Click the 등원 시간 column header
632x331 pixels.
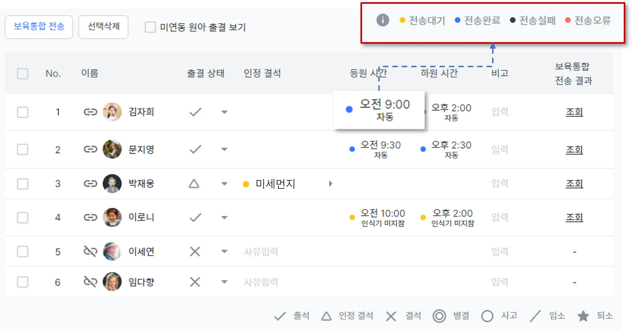(368, 73)
